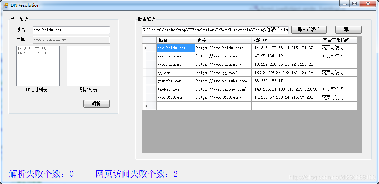Select the 66.220.152.17 IP cell
The height and width of the screenshot is (184, 379).
tap(286, 81)
